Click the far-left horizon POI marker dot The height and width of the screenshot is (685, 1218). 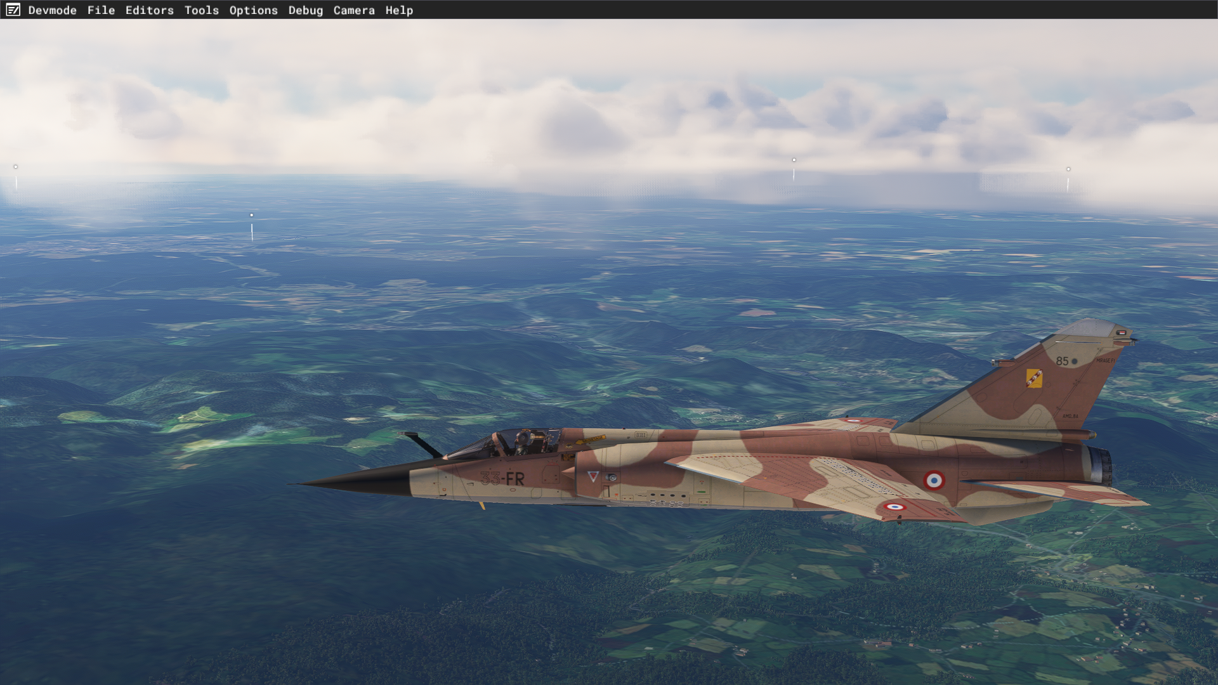point(16,167)
